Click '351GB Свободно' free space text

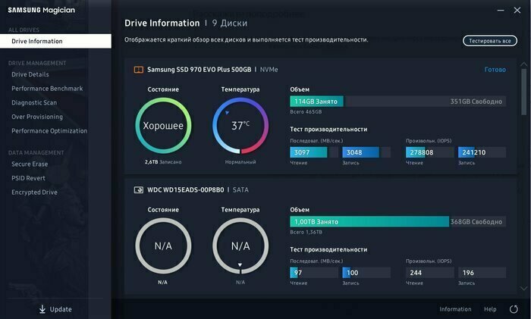coord(476,102)
